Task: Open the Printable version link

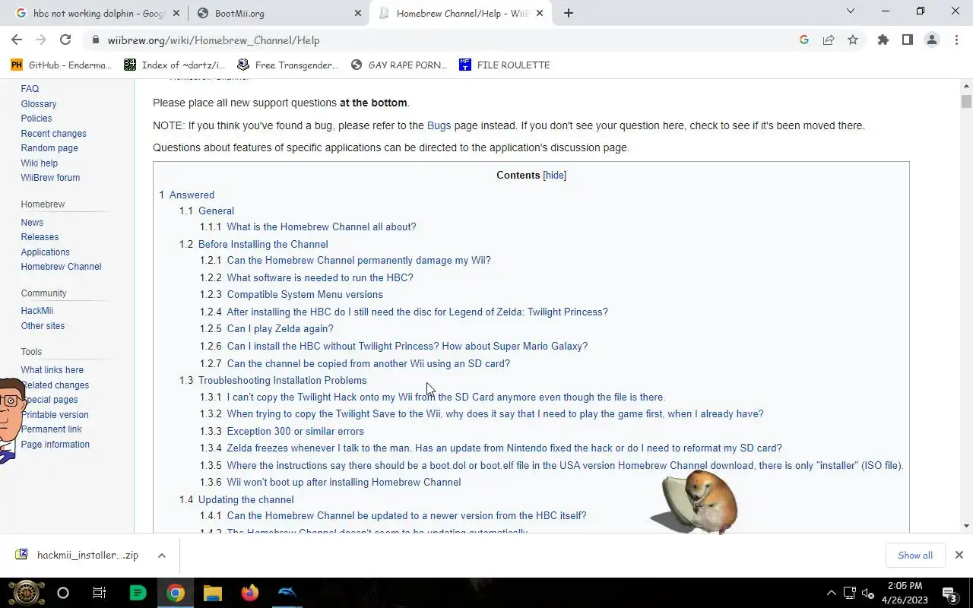Action: point(55,415)
